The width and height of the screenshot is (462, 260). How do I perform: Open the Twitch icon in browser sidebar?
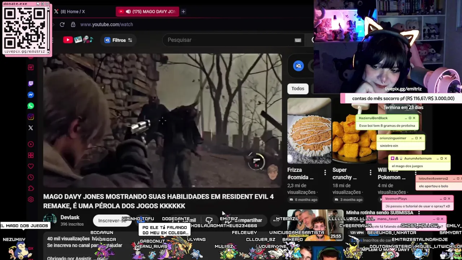click(31, 84)
